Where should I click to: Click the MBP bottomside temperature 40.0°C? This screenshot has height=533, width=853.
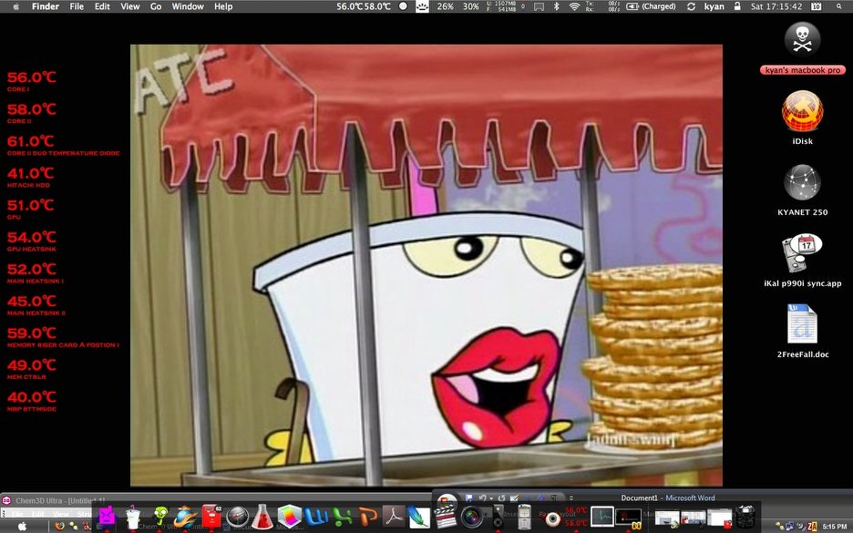32,397
